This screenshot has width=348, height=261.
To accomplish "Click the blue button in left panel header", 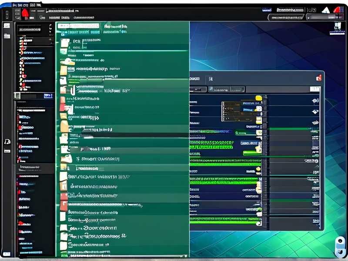I will [x=48, y=96].
